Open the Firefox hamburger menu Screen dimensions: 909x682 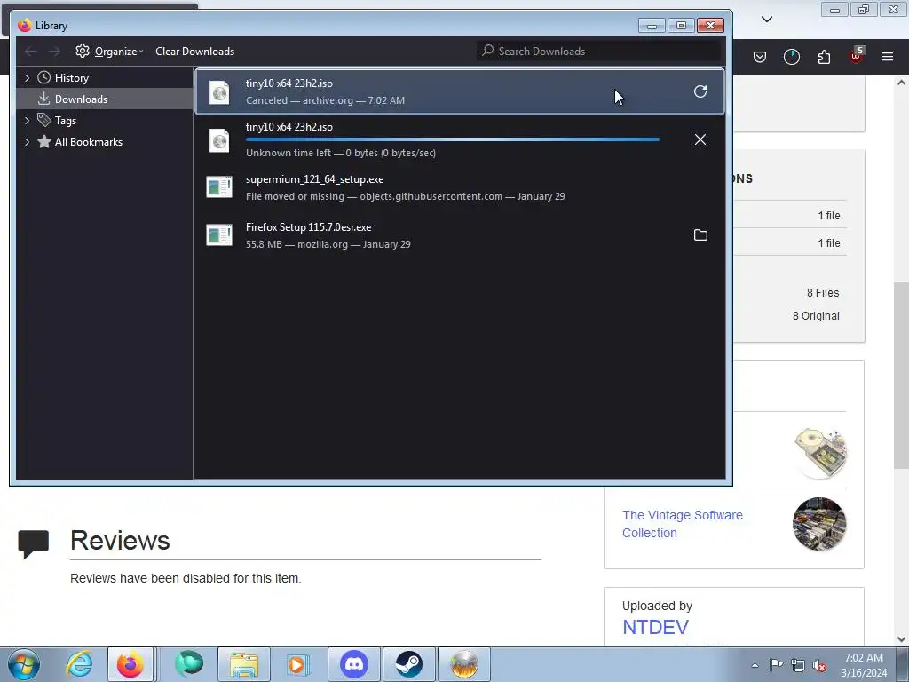pos(888,57)
